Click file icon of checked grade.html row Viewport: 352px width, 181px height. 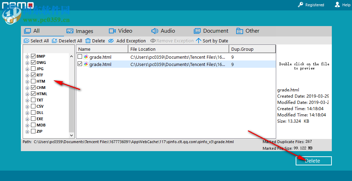tap(86, 64)
